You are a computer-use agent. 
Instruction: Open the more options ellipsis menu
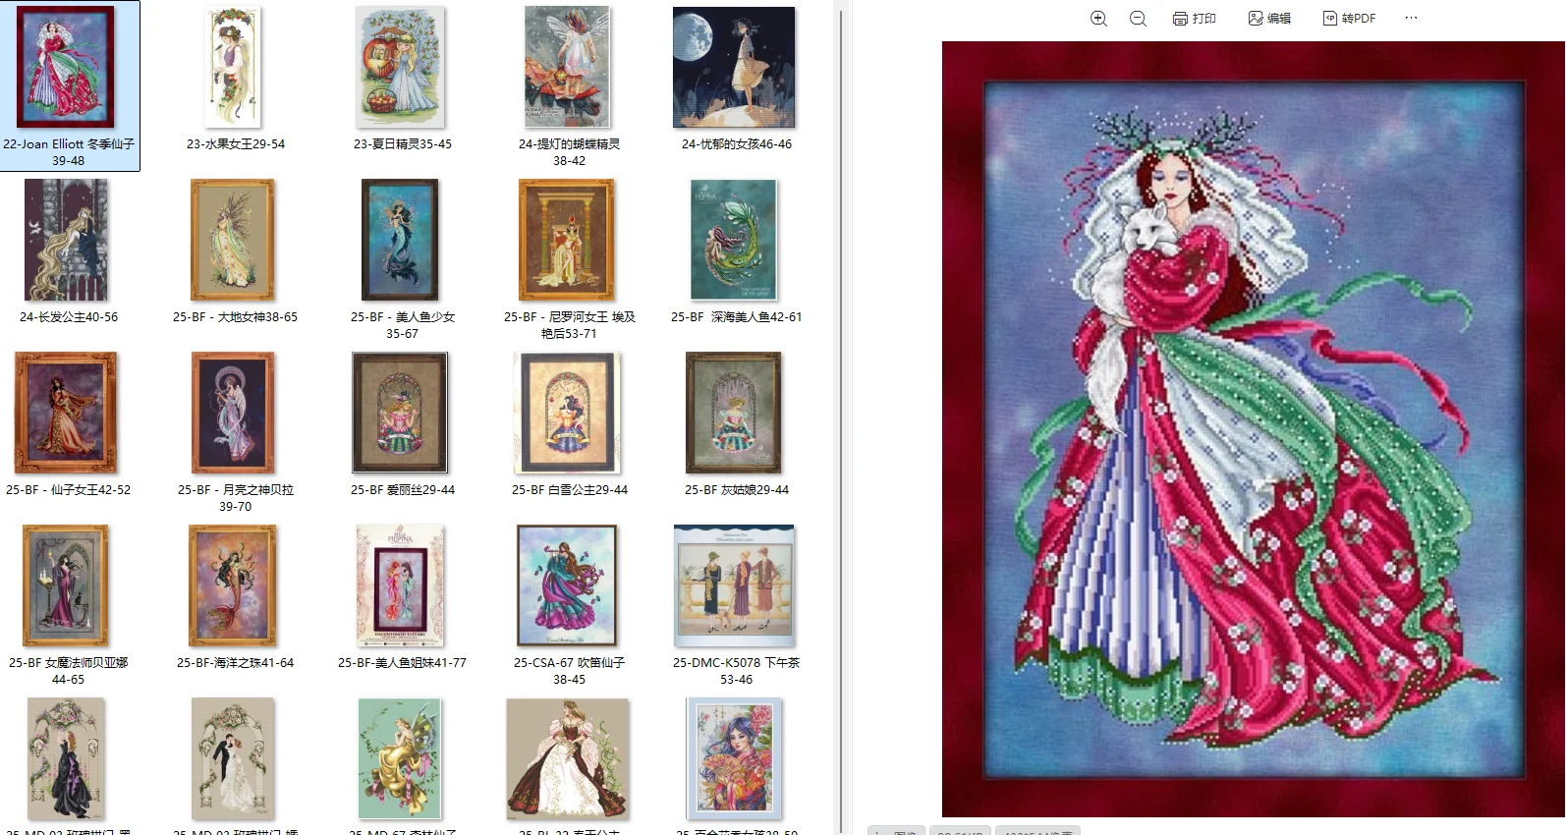tap(1412, 19)
